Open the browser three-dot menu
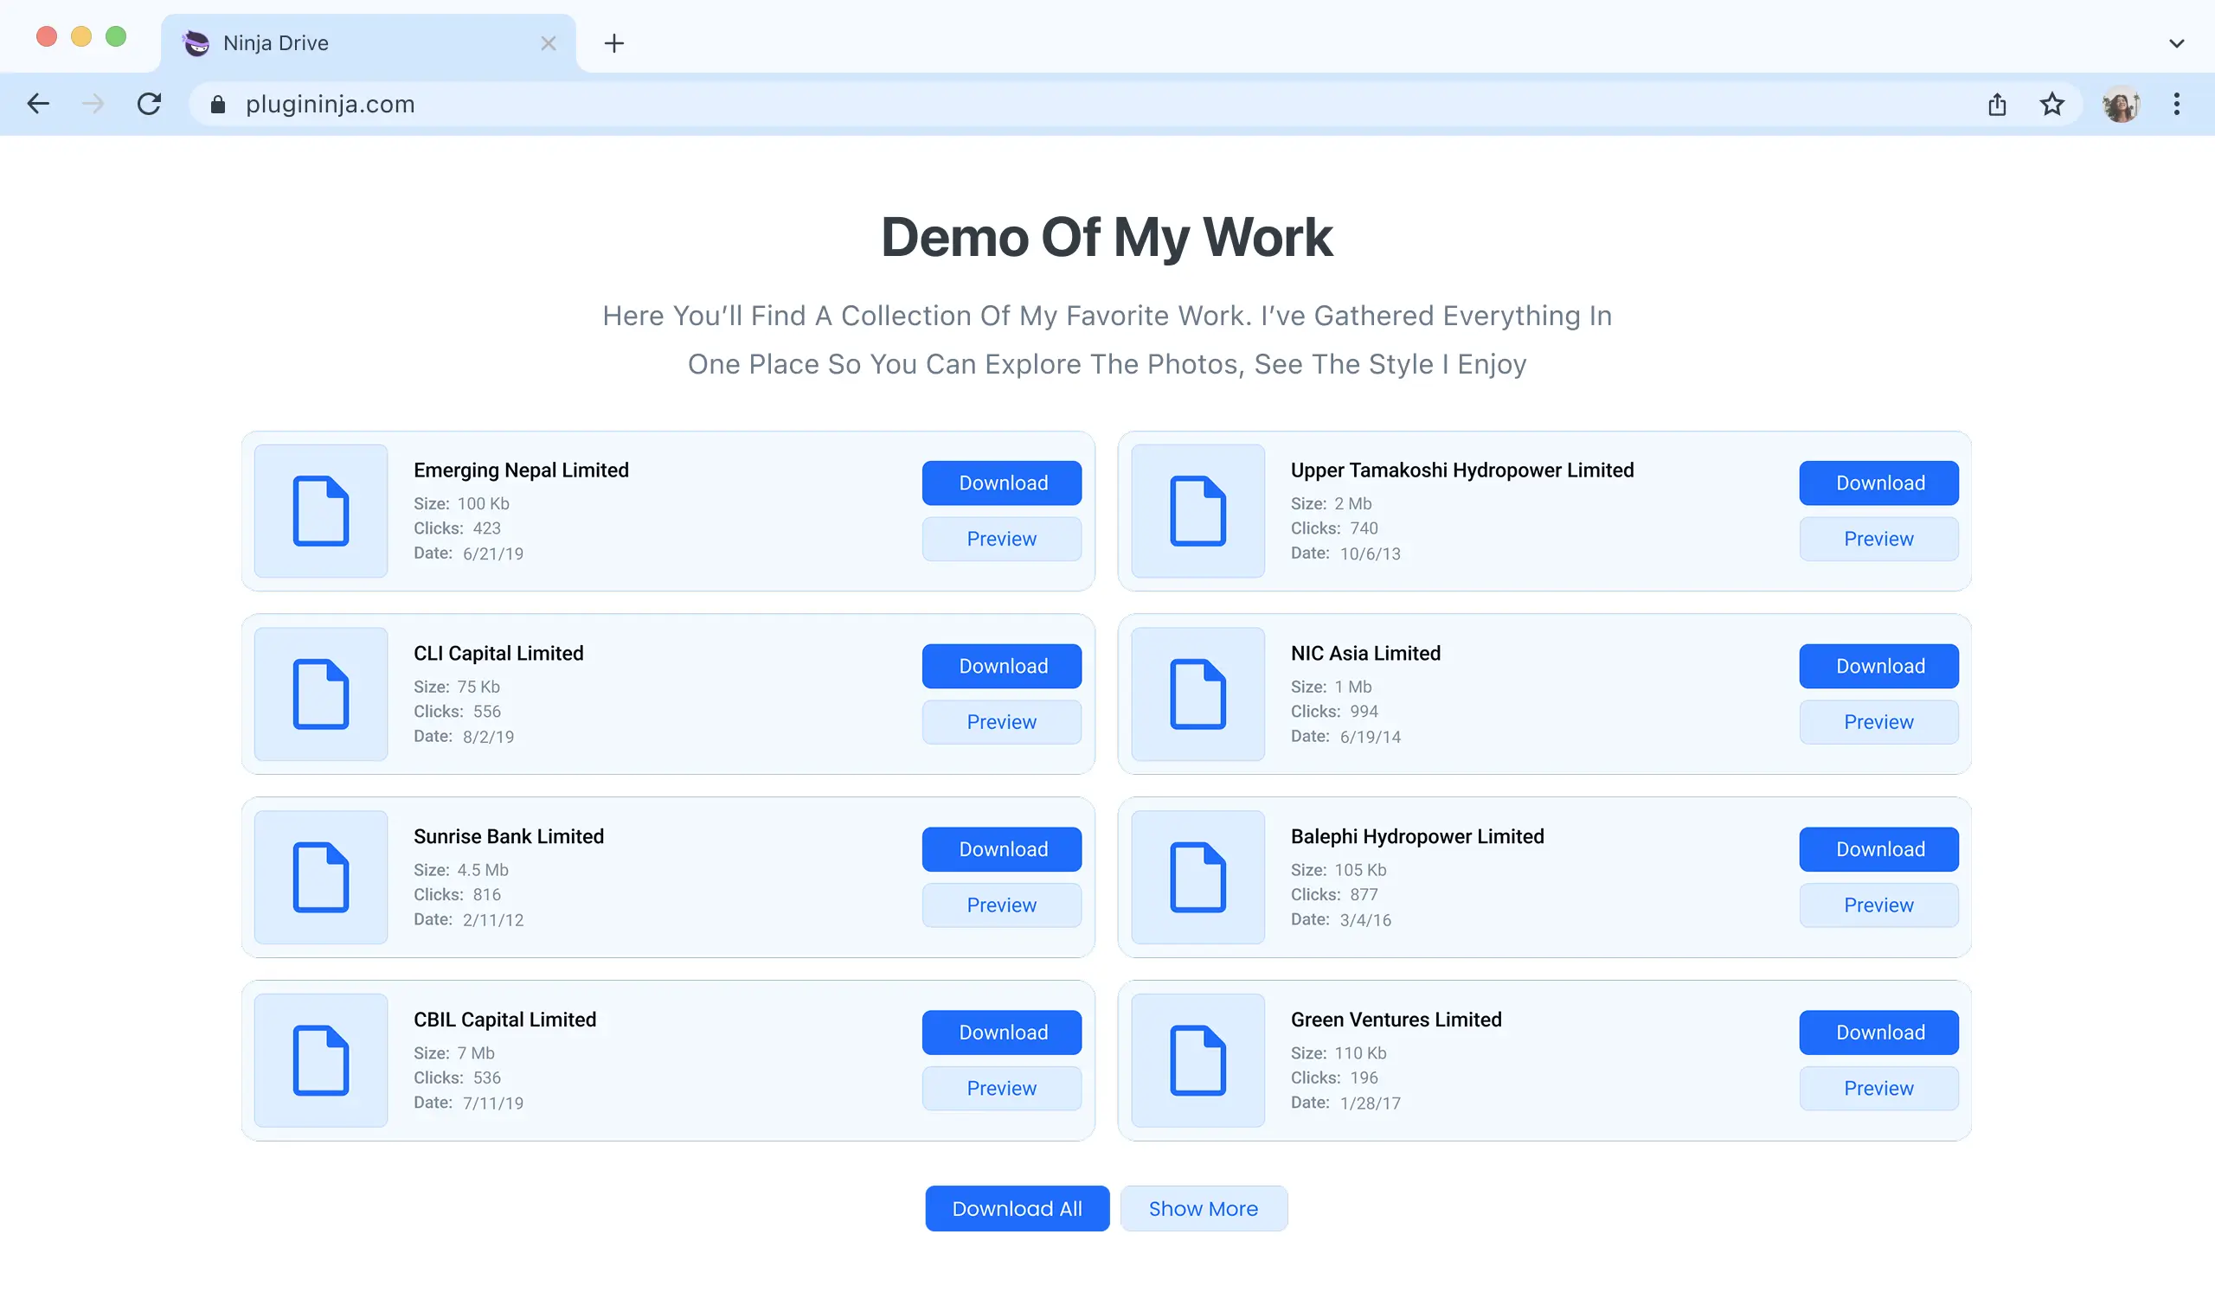The height and width of the screenshot is (1311, 2215). [x=2176, y=105]
